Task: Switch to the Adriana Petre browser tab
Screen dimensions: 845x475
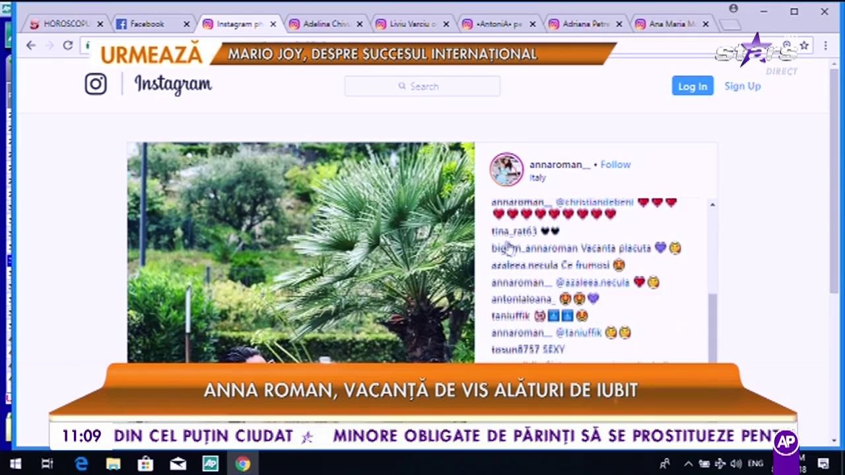Action: [586, 24]
